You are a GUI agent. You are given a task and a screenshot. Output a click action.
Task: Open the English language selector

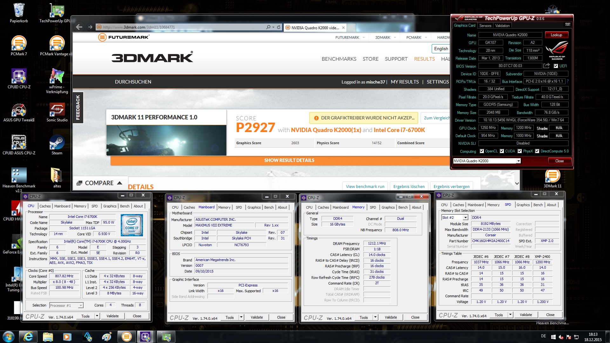(441, 49)
